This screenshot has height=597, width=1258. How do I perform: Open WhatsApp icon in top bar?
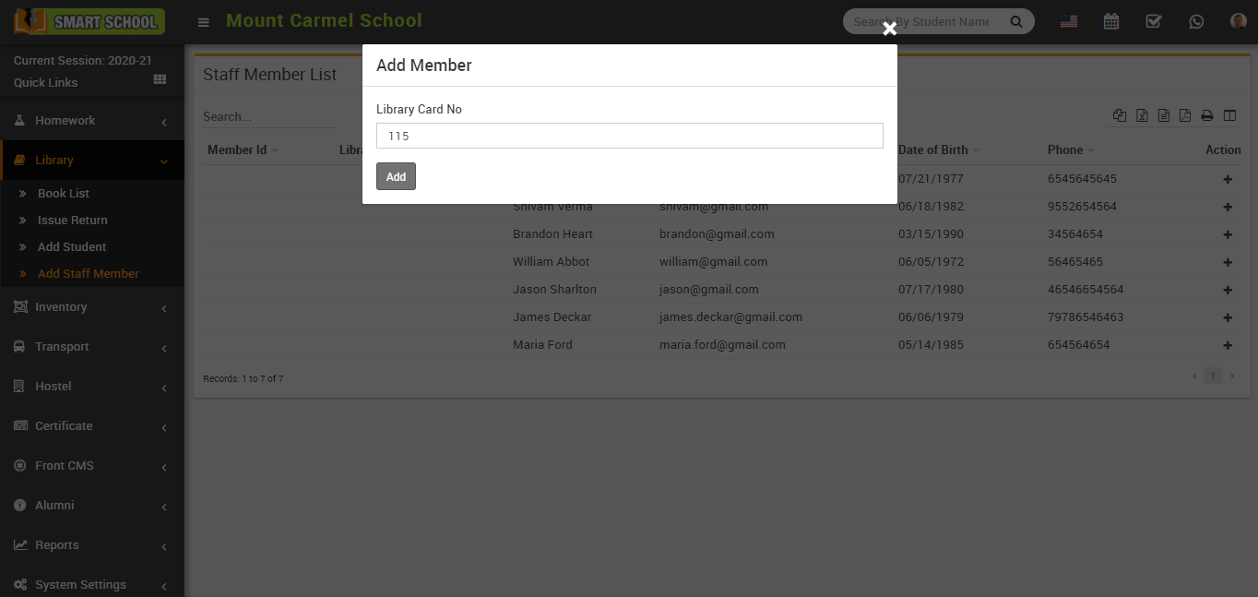click(1196, 20)
